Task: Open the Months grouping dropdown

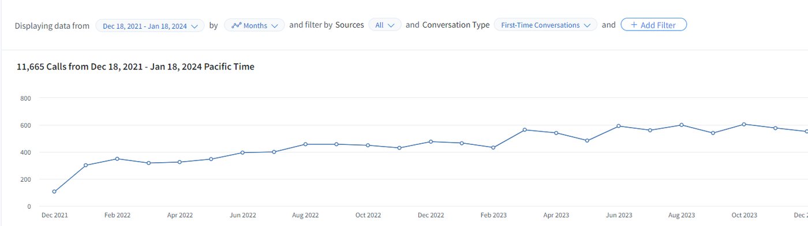Action: (255, 25)
